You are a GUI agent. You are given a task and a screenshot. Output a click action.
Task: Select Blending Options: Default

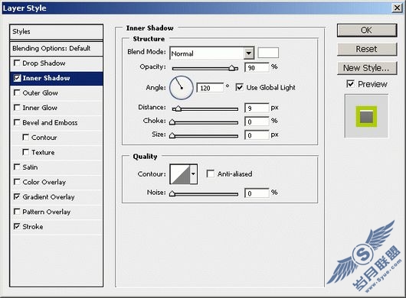pos(56,48)
